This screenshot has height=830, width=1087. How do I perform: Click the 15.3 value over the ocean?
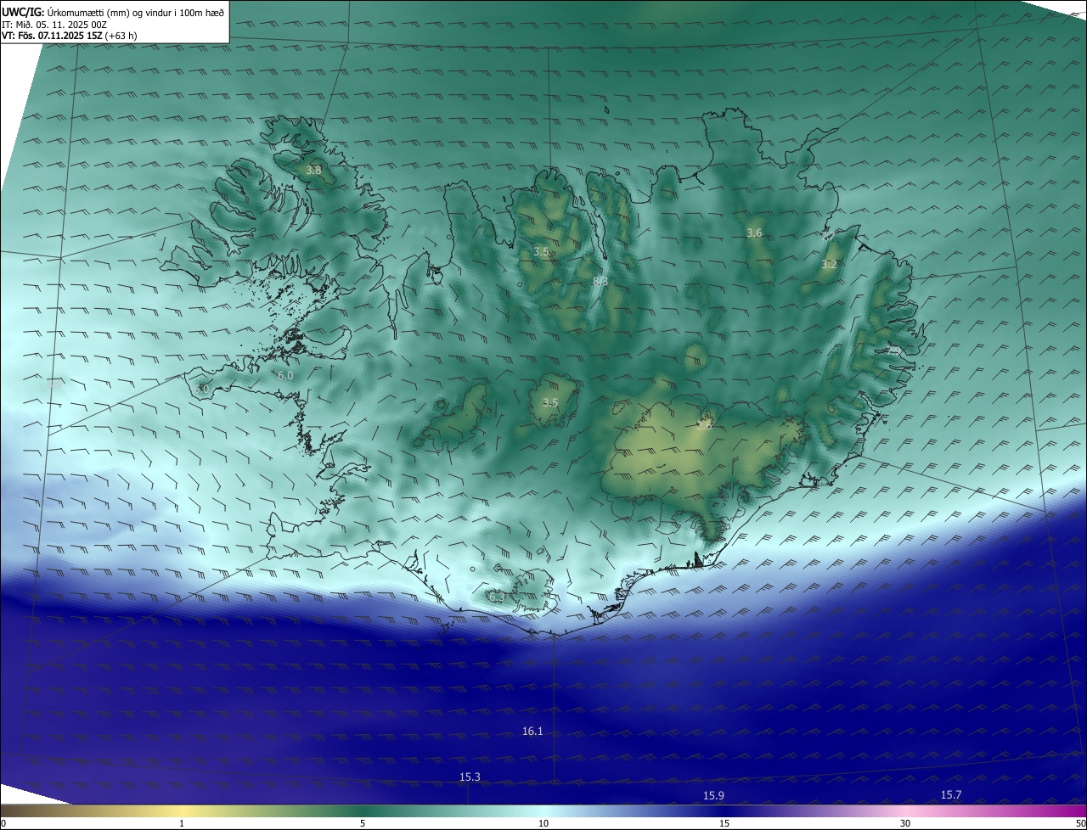(470, 777)
